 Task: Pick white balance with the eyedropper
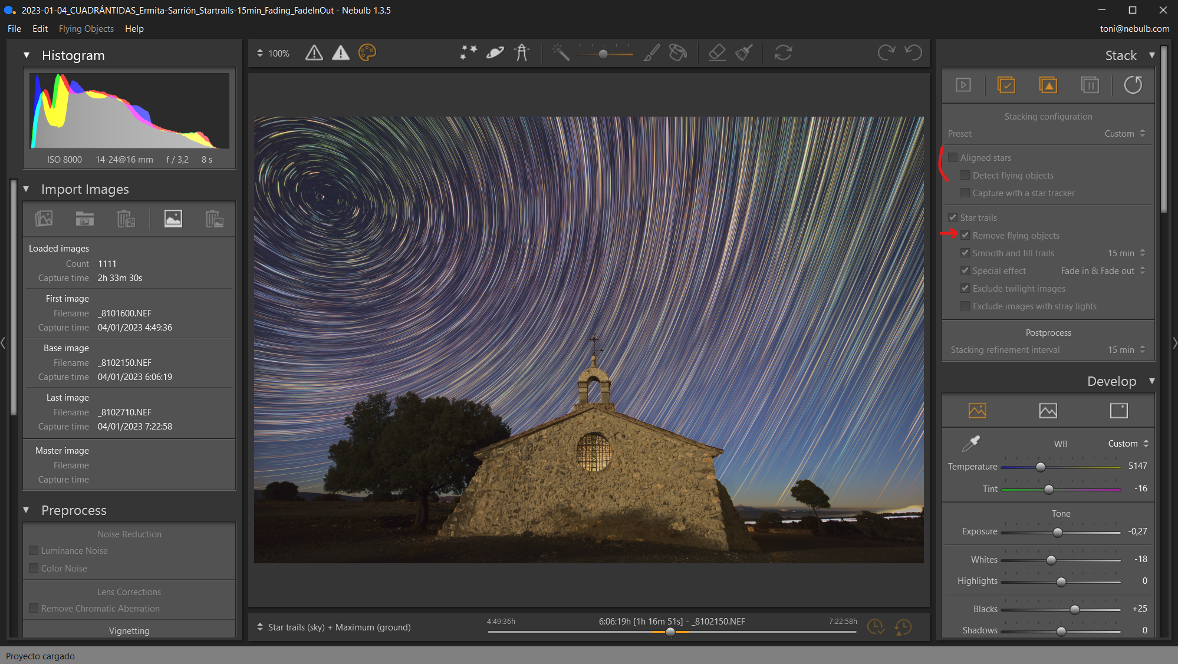coord(970,443)
